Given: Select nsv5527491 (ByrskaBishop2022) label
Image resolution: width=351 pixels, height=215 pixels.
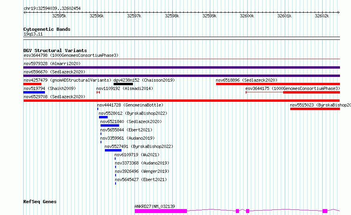Looking at the screenshot, I should [139, 146].
